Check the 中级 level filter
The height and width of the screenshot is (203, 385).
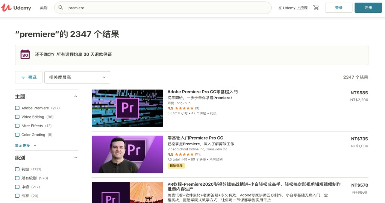tap(17, 187)
